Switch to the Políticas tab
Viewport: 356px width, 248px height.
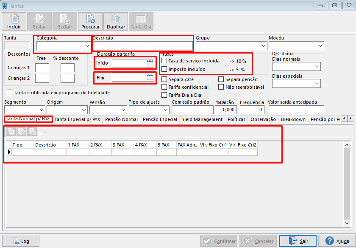point(236,119)
